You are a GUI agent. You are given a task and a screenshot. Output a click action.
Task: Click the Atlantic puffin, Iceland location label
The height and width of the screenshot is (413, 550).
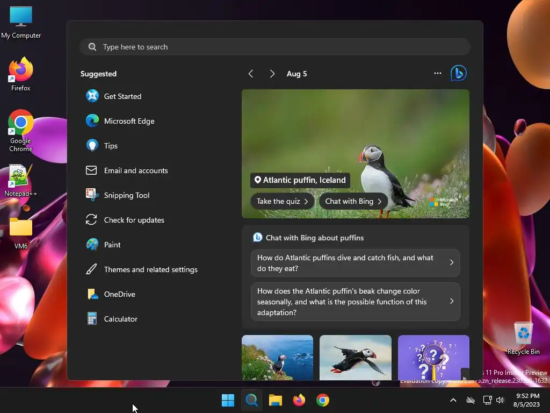(300, 180)
